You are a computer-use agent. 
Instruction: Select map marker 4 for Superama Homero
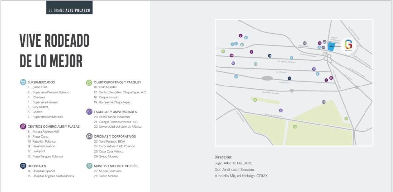pos(317,74)
